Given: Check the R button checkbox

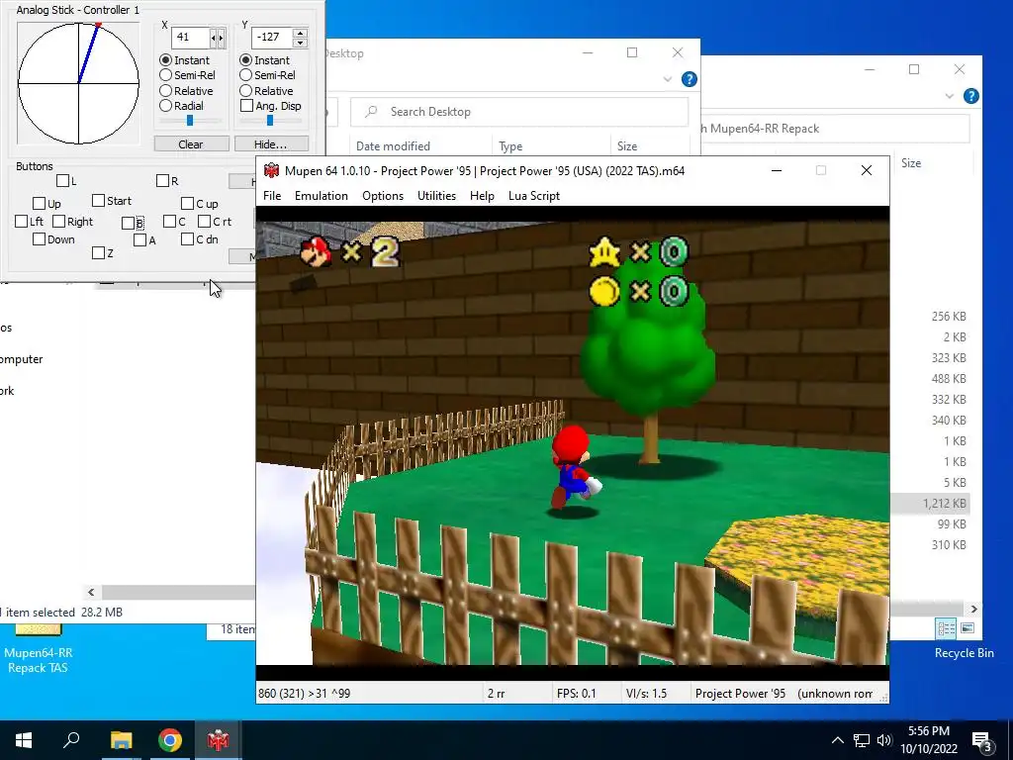Looking at the screenshot, I should point(163,181).
